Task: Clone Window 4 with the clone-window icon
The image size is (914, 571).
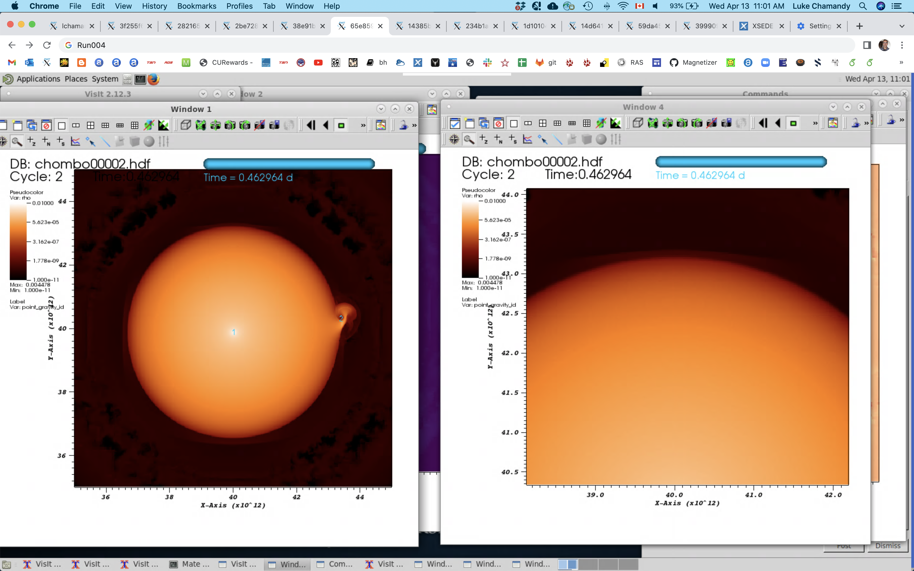Action: [x=484, y=123]
